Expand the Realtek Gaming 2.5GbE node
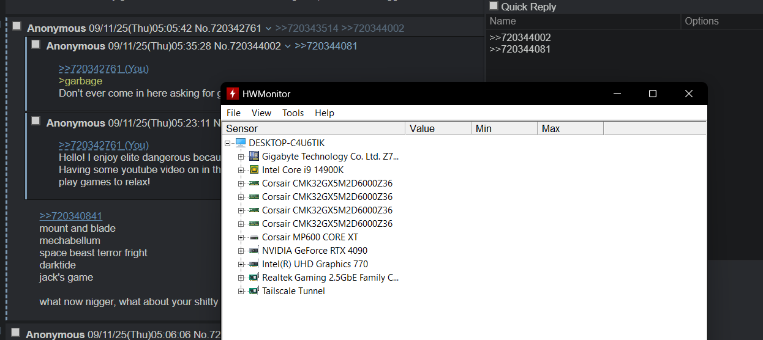Image resolution: width=763 pixels, height=340 pixels. point(241,278)
